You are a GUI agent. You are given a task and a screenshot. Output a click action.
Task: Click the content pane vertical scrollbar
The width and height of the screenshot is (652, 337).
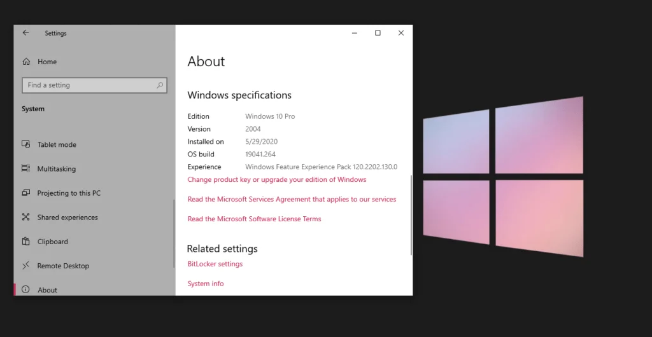411,214
